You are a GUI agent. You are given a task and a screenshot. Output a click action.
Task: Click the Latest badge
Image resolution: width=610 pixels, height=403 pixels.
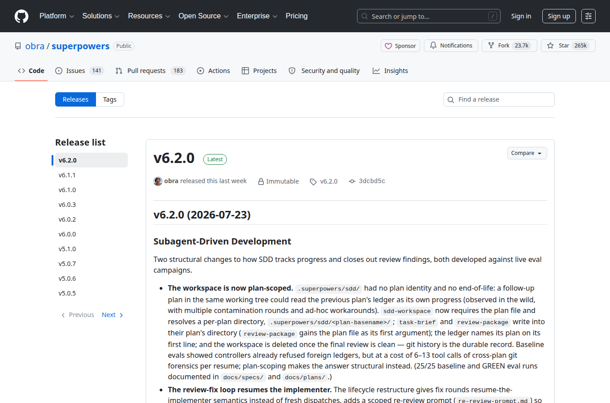(215, 159)
